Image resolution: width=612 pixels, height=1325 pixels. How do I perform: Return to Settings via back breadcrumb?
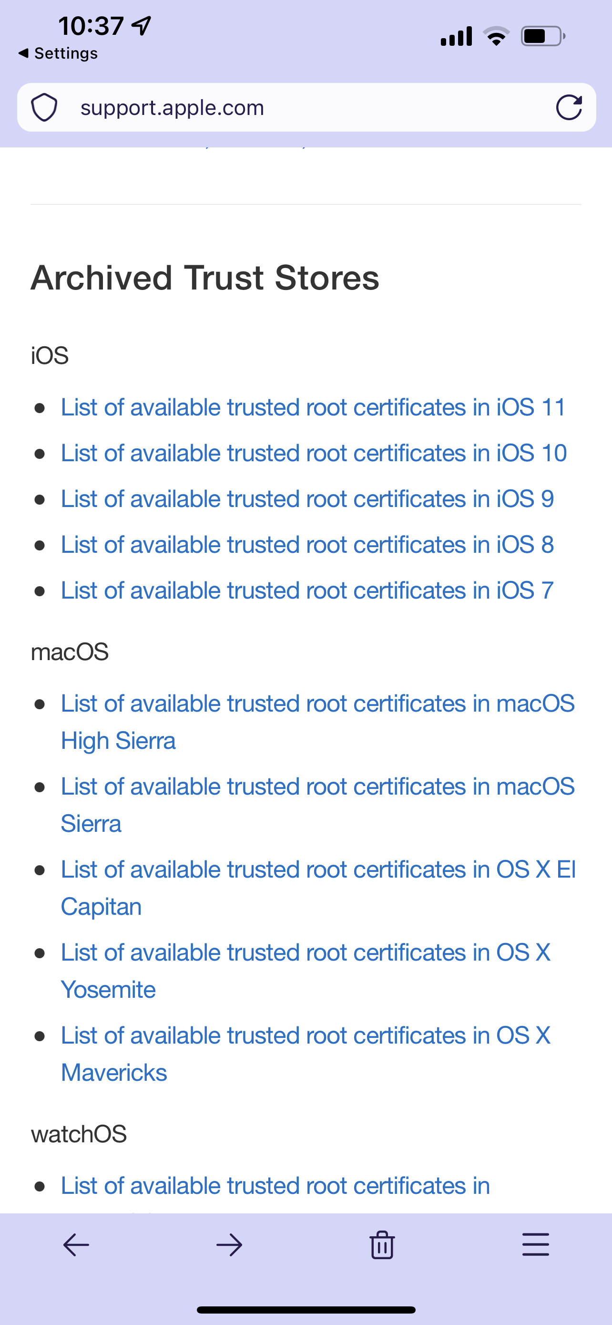(58, 53)
